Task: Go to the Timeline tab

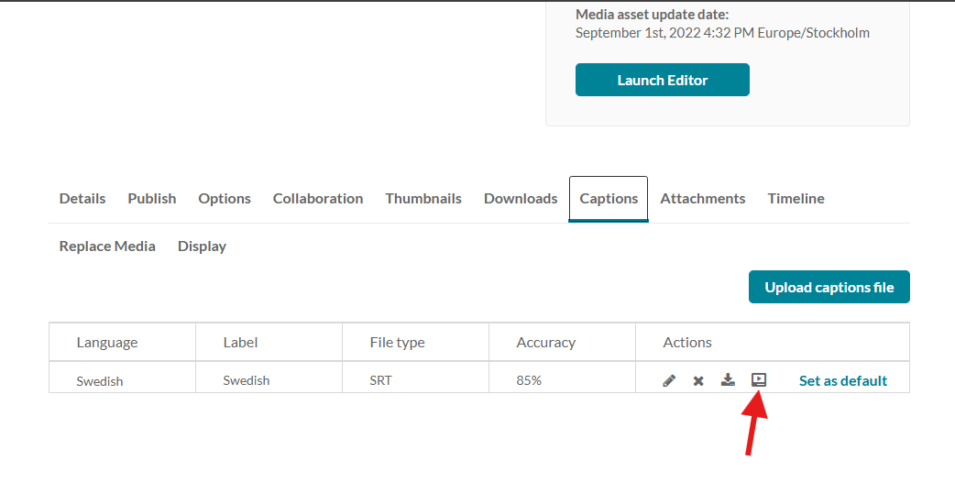Action: pos(796,198)
